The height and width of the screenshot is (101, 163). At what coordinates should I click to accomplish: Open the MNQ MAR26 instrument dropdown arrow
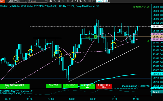26,1
